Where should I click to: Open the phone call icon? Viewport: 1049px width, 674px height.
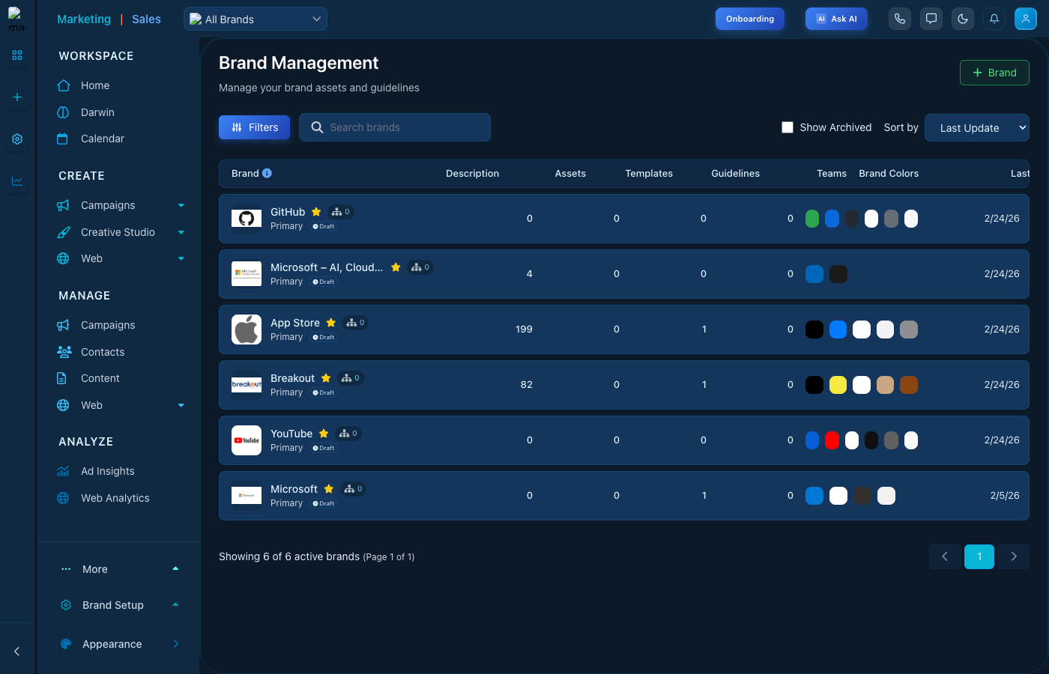click(x=900, y=19)
